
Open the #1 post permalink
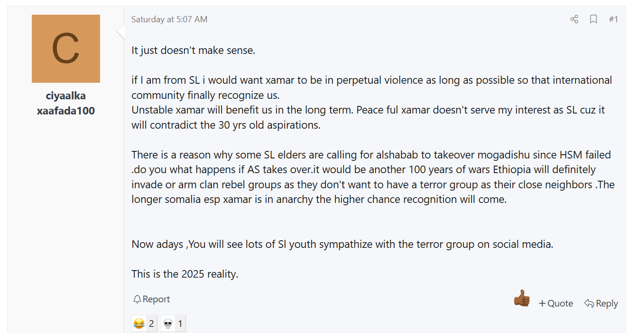click(613, 19)
